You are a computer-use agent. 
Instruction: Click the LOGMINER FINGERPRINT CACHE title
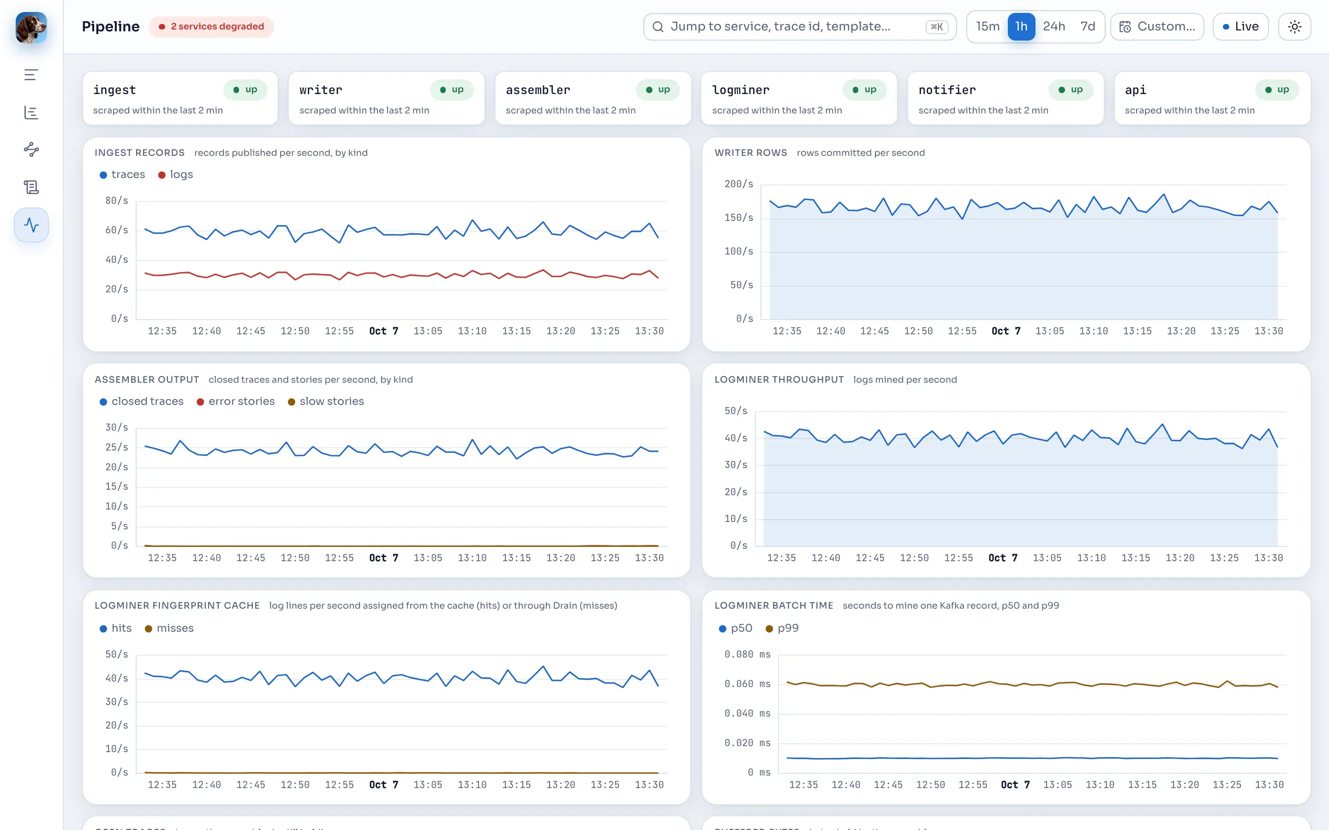pyautogui.click(x=177, y=606)
